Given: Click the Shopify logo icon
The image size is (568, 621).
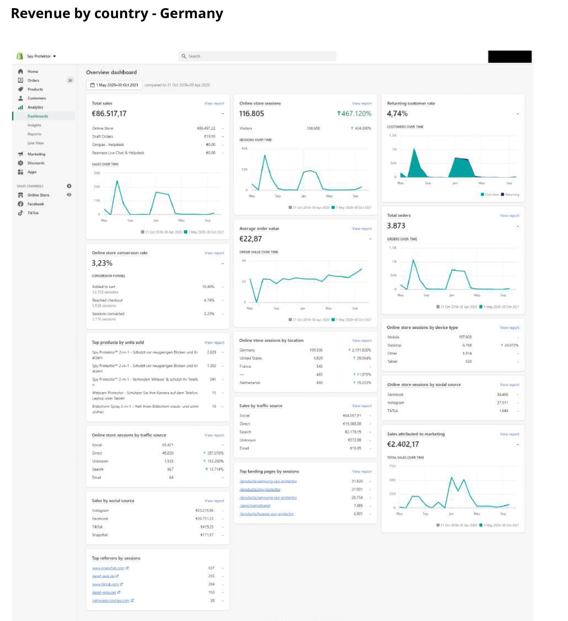Looking at the screenshot, I should pos(20,56).
